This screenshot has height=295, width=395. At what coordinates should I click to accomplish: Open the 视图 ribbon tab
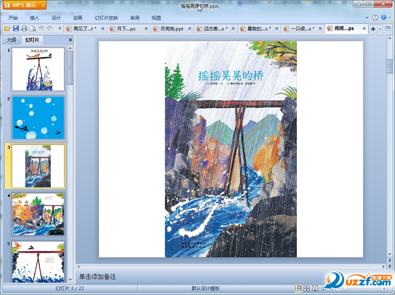coord(156,18)
